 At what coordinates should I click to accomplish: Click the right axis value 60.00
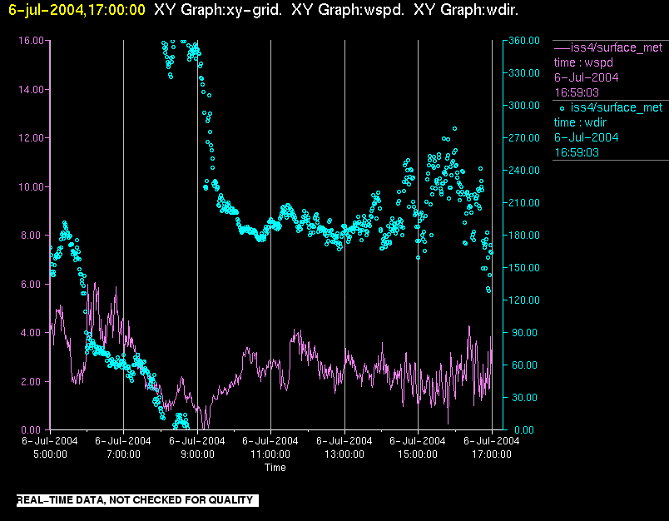pyautogui.click(x=526, y=365)
